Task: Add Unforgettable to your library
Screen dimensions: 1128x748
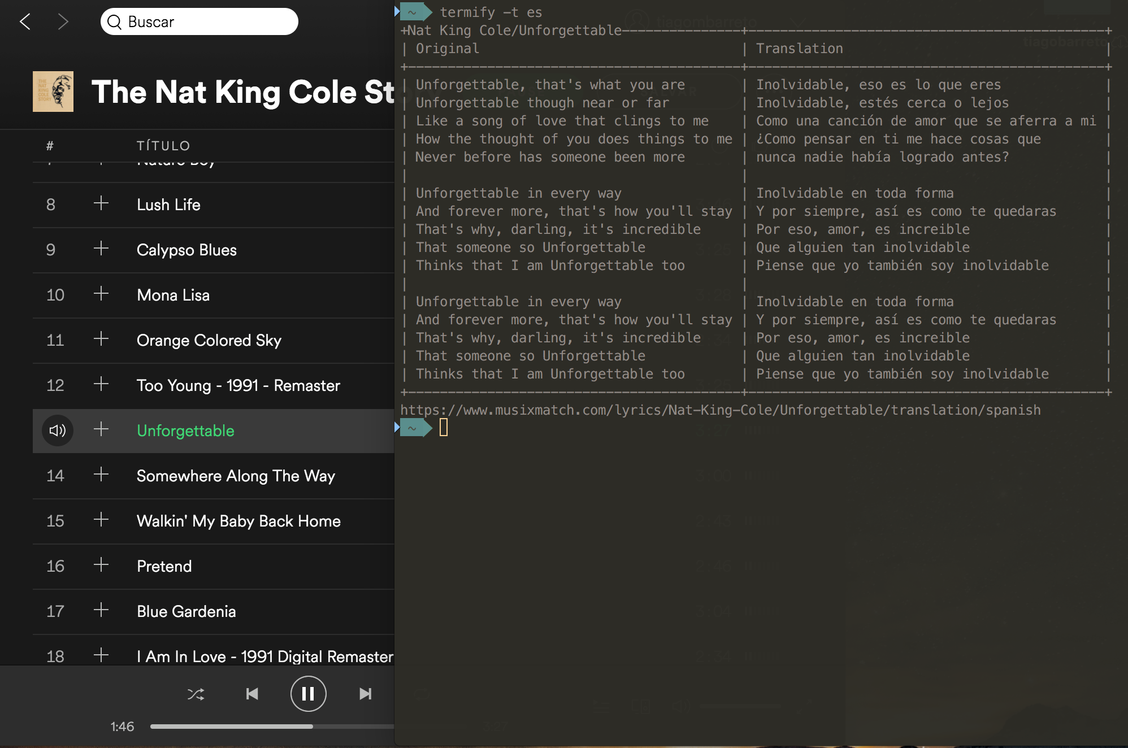Action: click(101, 429)
